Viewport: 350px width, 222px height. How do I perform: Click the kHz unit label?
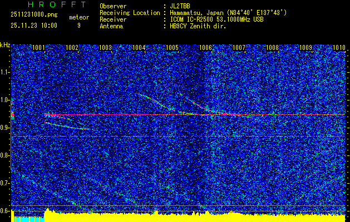point(5,44)
